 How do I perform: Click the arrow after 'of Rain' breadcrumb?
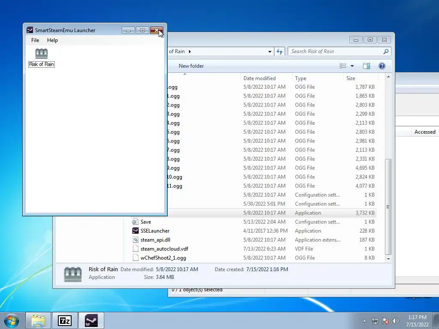pos(190,51)
